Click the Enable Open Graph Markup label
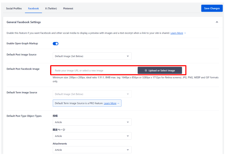Image resolution: width=225 pixels, height=157 pixels. (x=22, y=44)
